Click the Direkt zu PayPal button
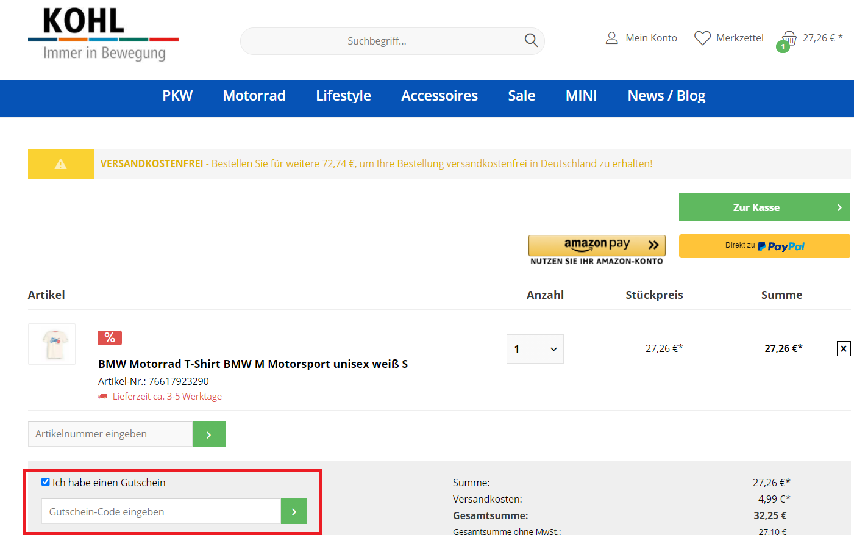This screenshot has width=854, height=535. 764,246
